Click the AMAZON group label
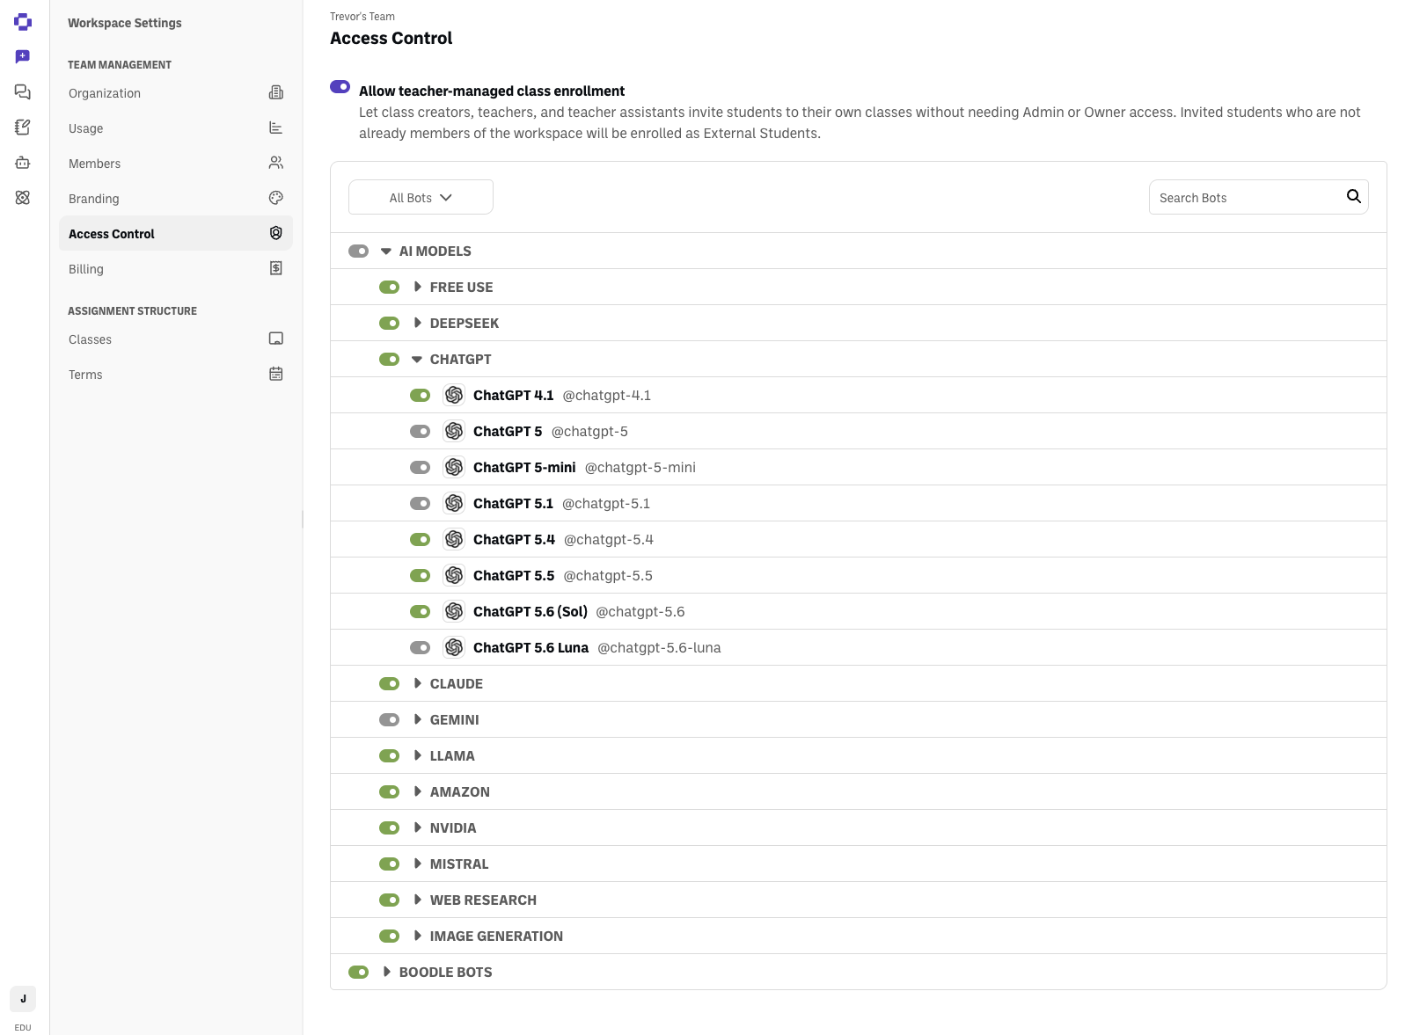 [460, 791]
